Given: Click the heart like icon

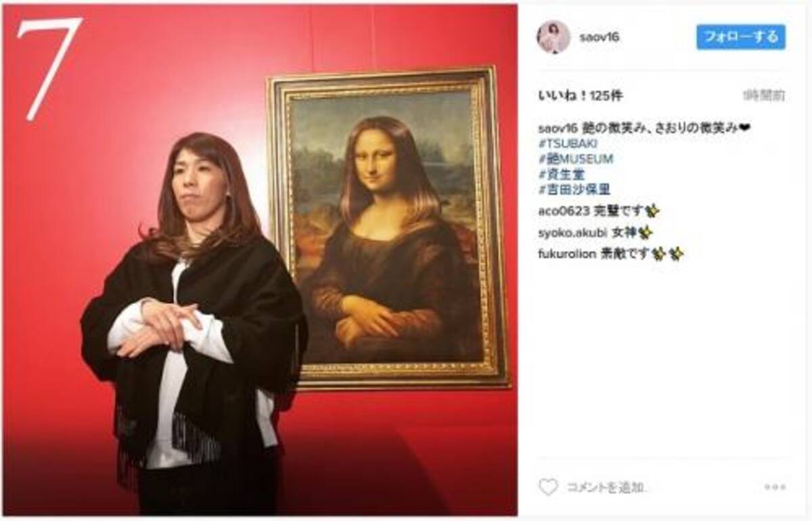Looking at the screenshot, I should (548, 486).
